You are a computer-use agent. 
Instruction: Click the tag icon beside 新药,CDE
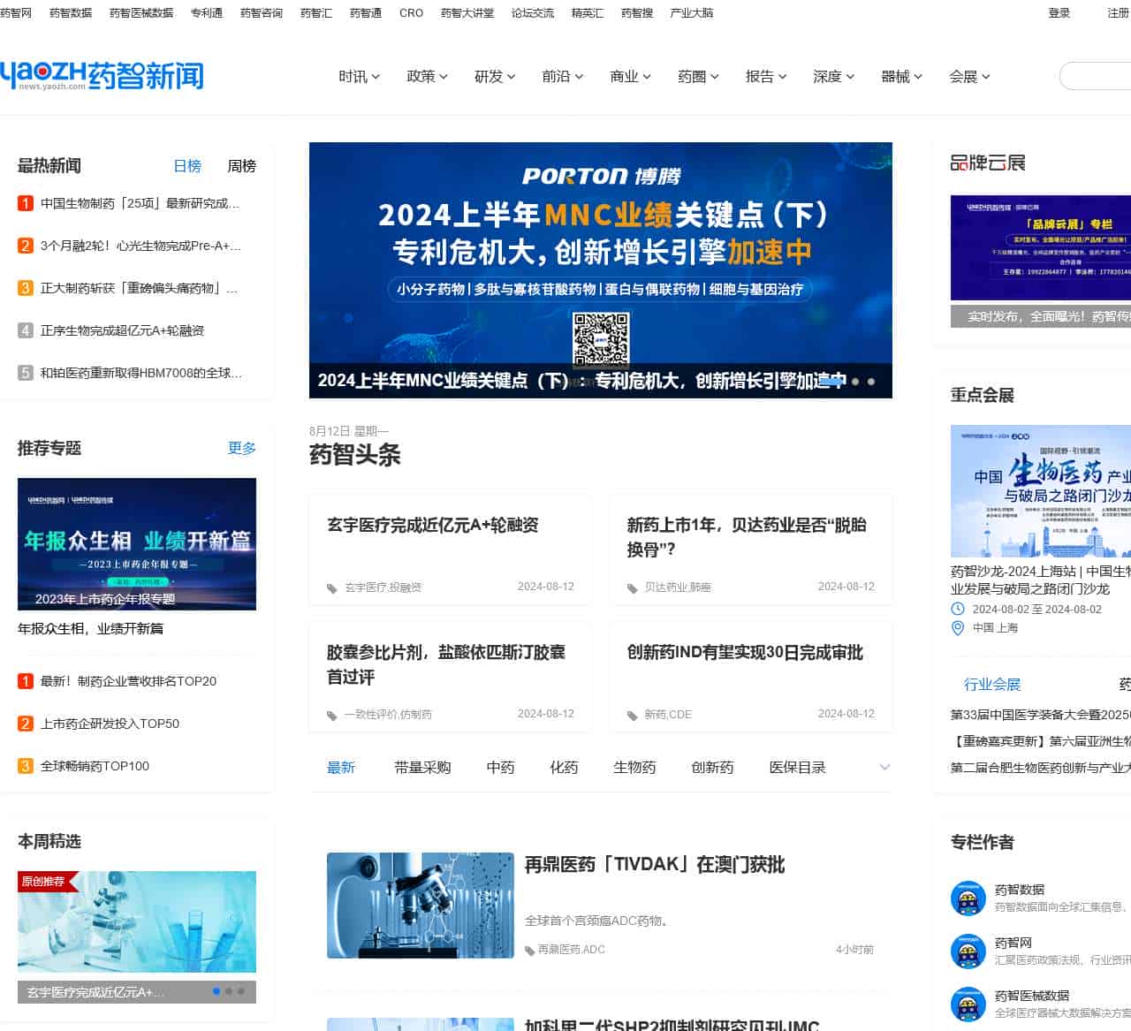click(x=633, y=716)
